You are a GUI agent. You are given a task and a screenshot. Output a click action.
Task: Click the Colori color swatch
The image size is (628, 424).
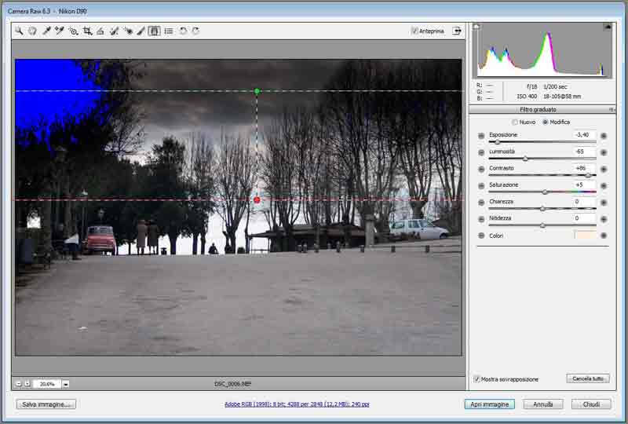click(585, 236)
